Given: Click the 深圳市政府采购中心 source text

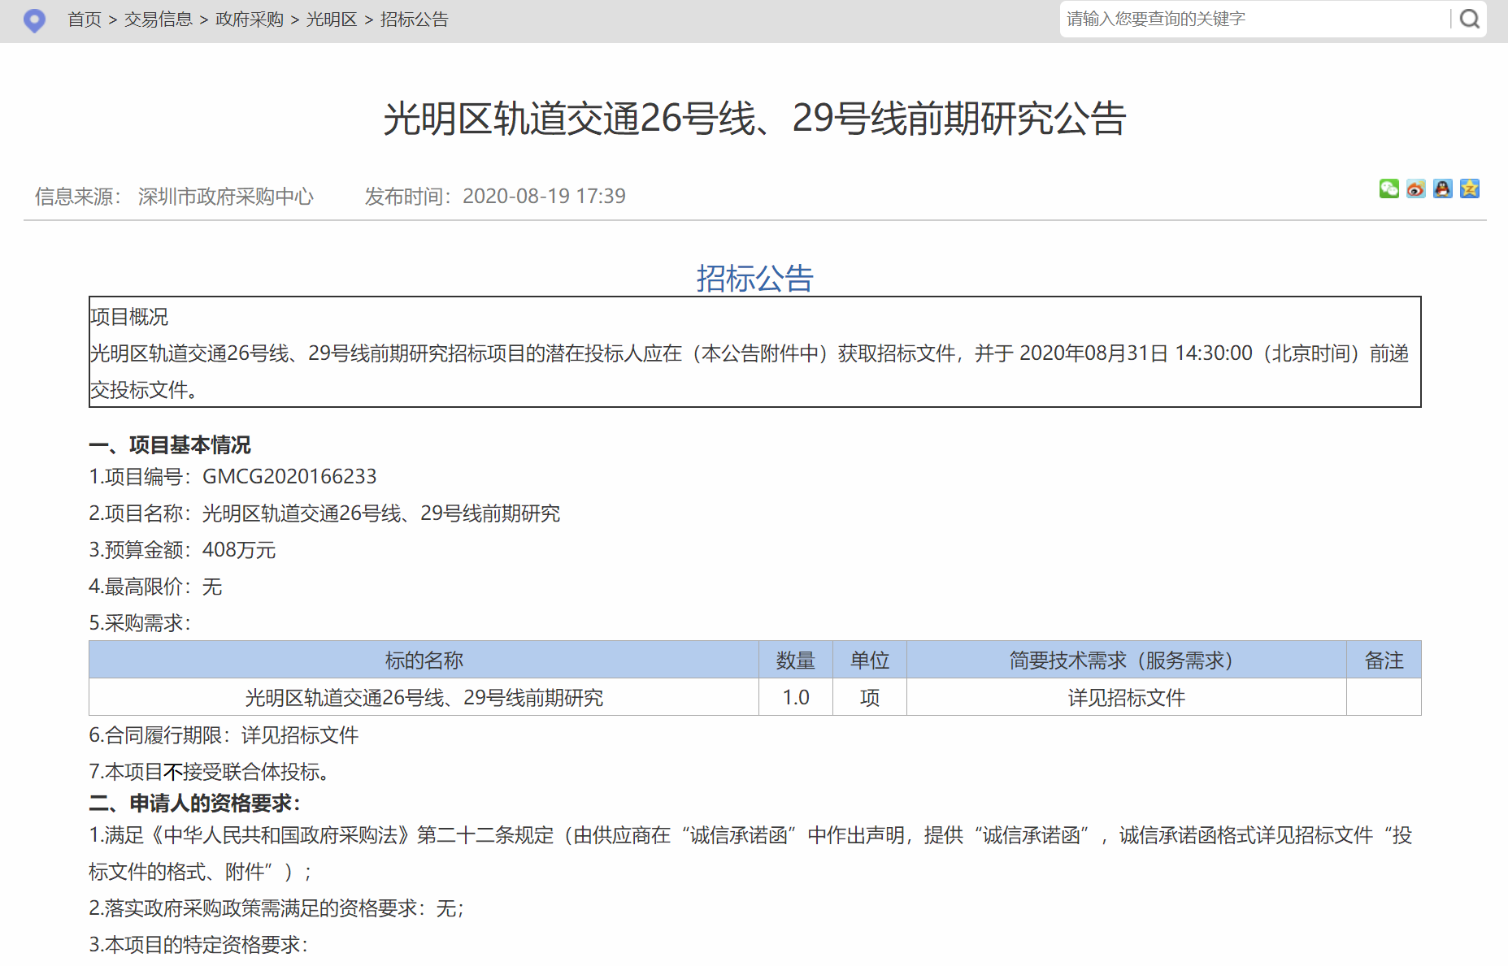Looking at the screenshot, I should point(225,197).
